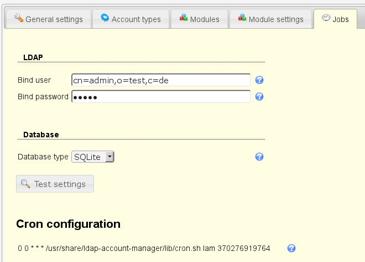Open the Account types tab
This screenshot has height=262, width=365.
131,19
